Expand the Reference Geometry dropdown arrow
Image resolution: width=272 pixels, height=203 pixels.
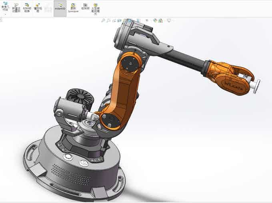5,14
